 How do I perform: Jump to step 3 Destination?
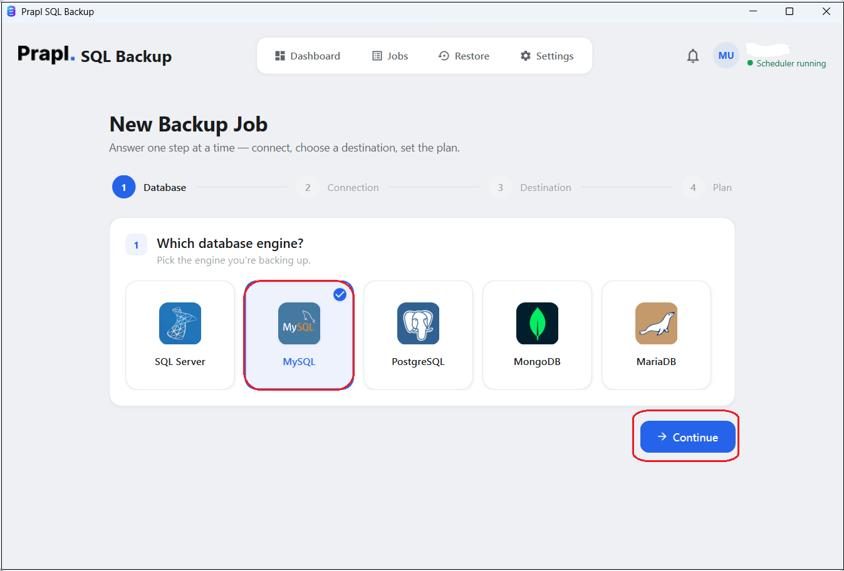point(530,187)
